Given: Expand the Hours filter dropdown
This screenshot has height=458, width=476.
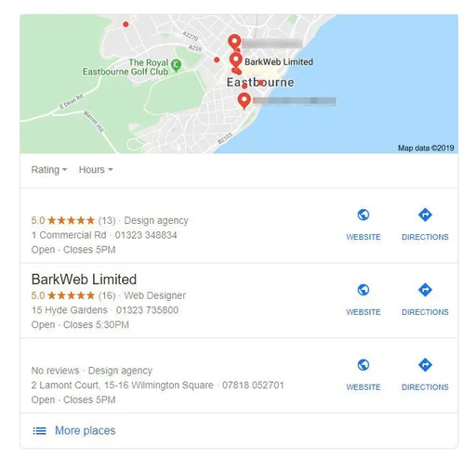Looking at the screenshot, I should click(x=96, y=170).
